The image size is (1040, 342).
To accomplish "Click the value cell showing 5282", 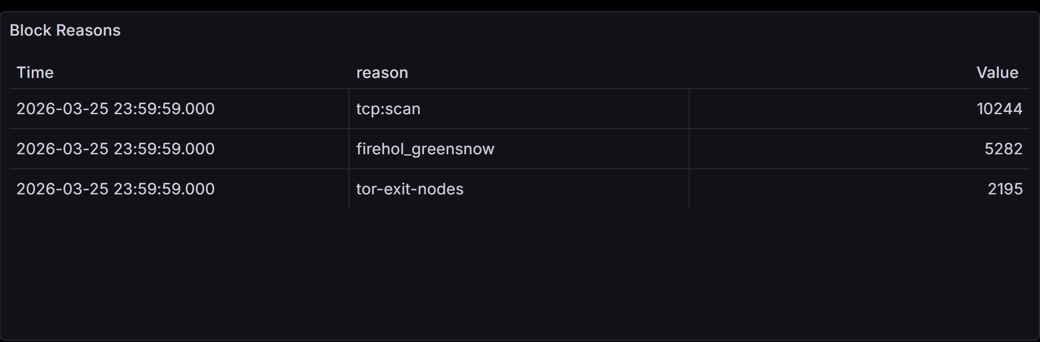I will (859, 149).
